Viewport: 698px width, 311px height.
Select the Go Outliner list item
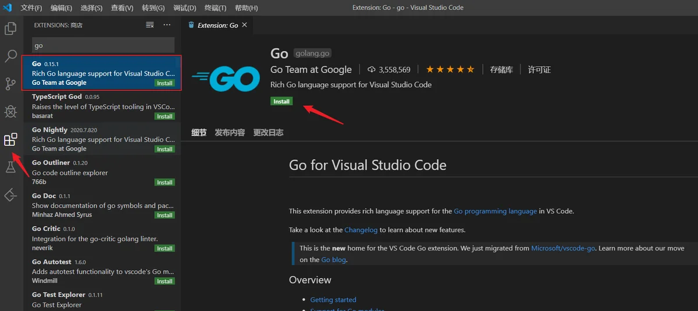coord(102,172)
